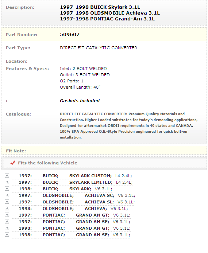Click DIRECT FIT CATALYTIC CONVERTER part type value

click(x=99, y=48)
